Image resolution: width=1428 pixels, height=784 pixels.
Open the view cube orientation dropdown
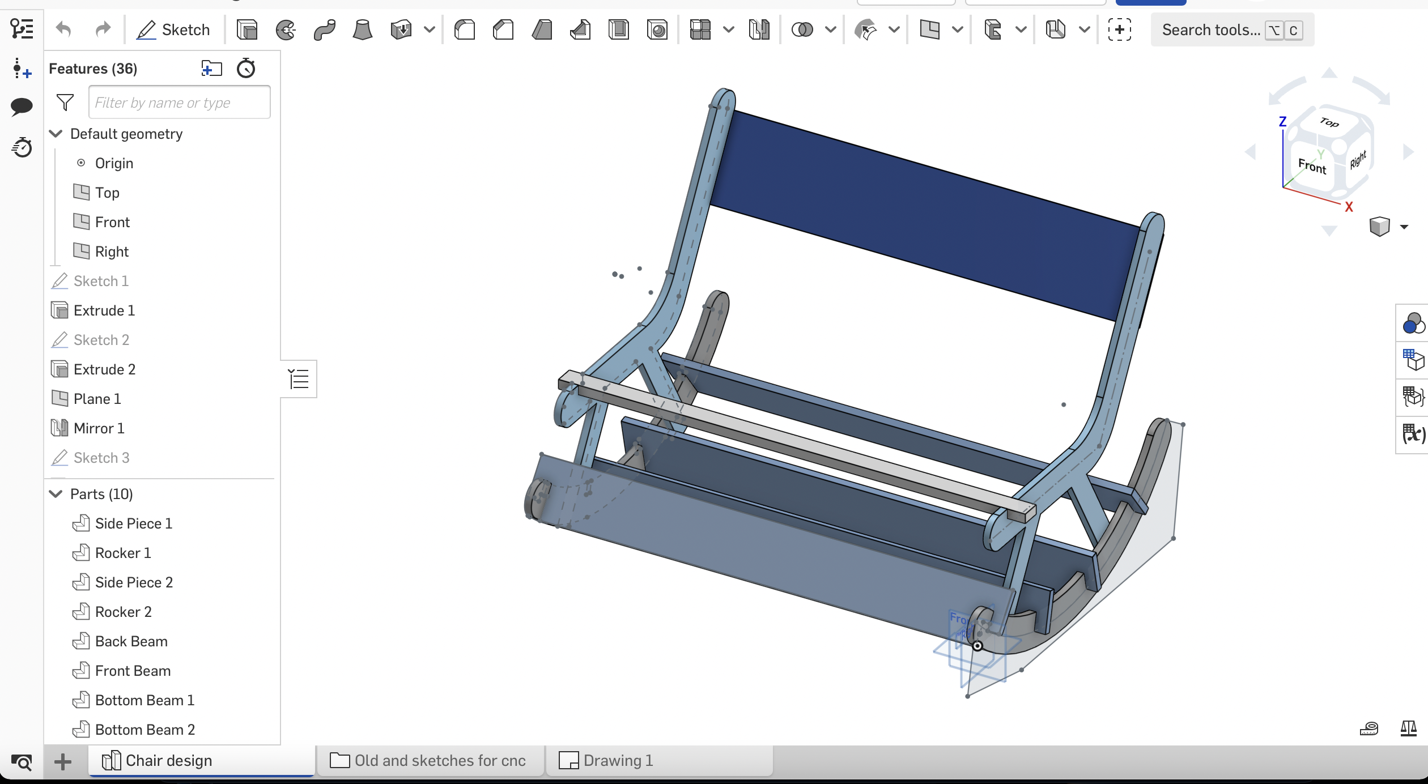1404,227
